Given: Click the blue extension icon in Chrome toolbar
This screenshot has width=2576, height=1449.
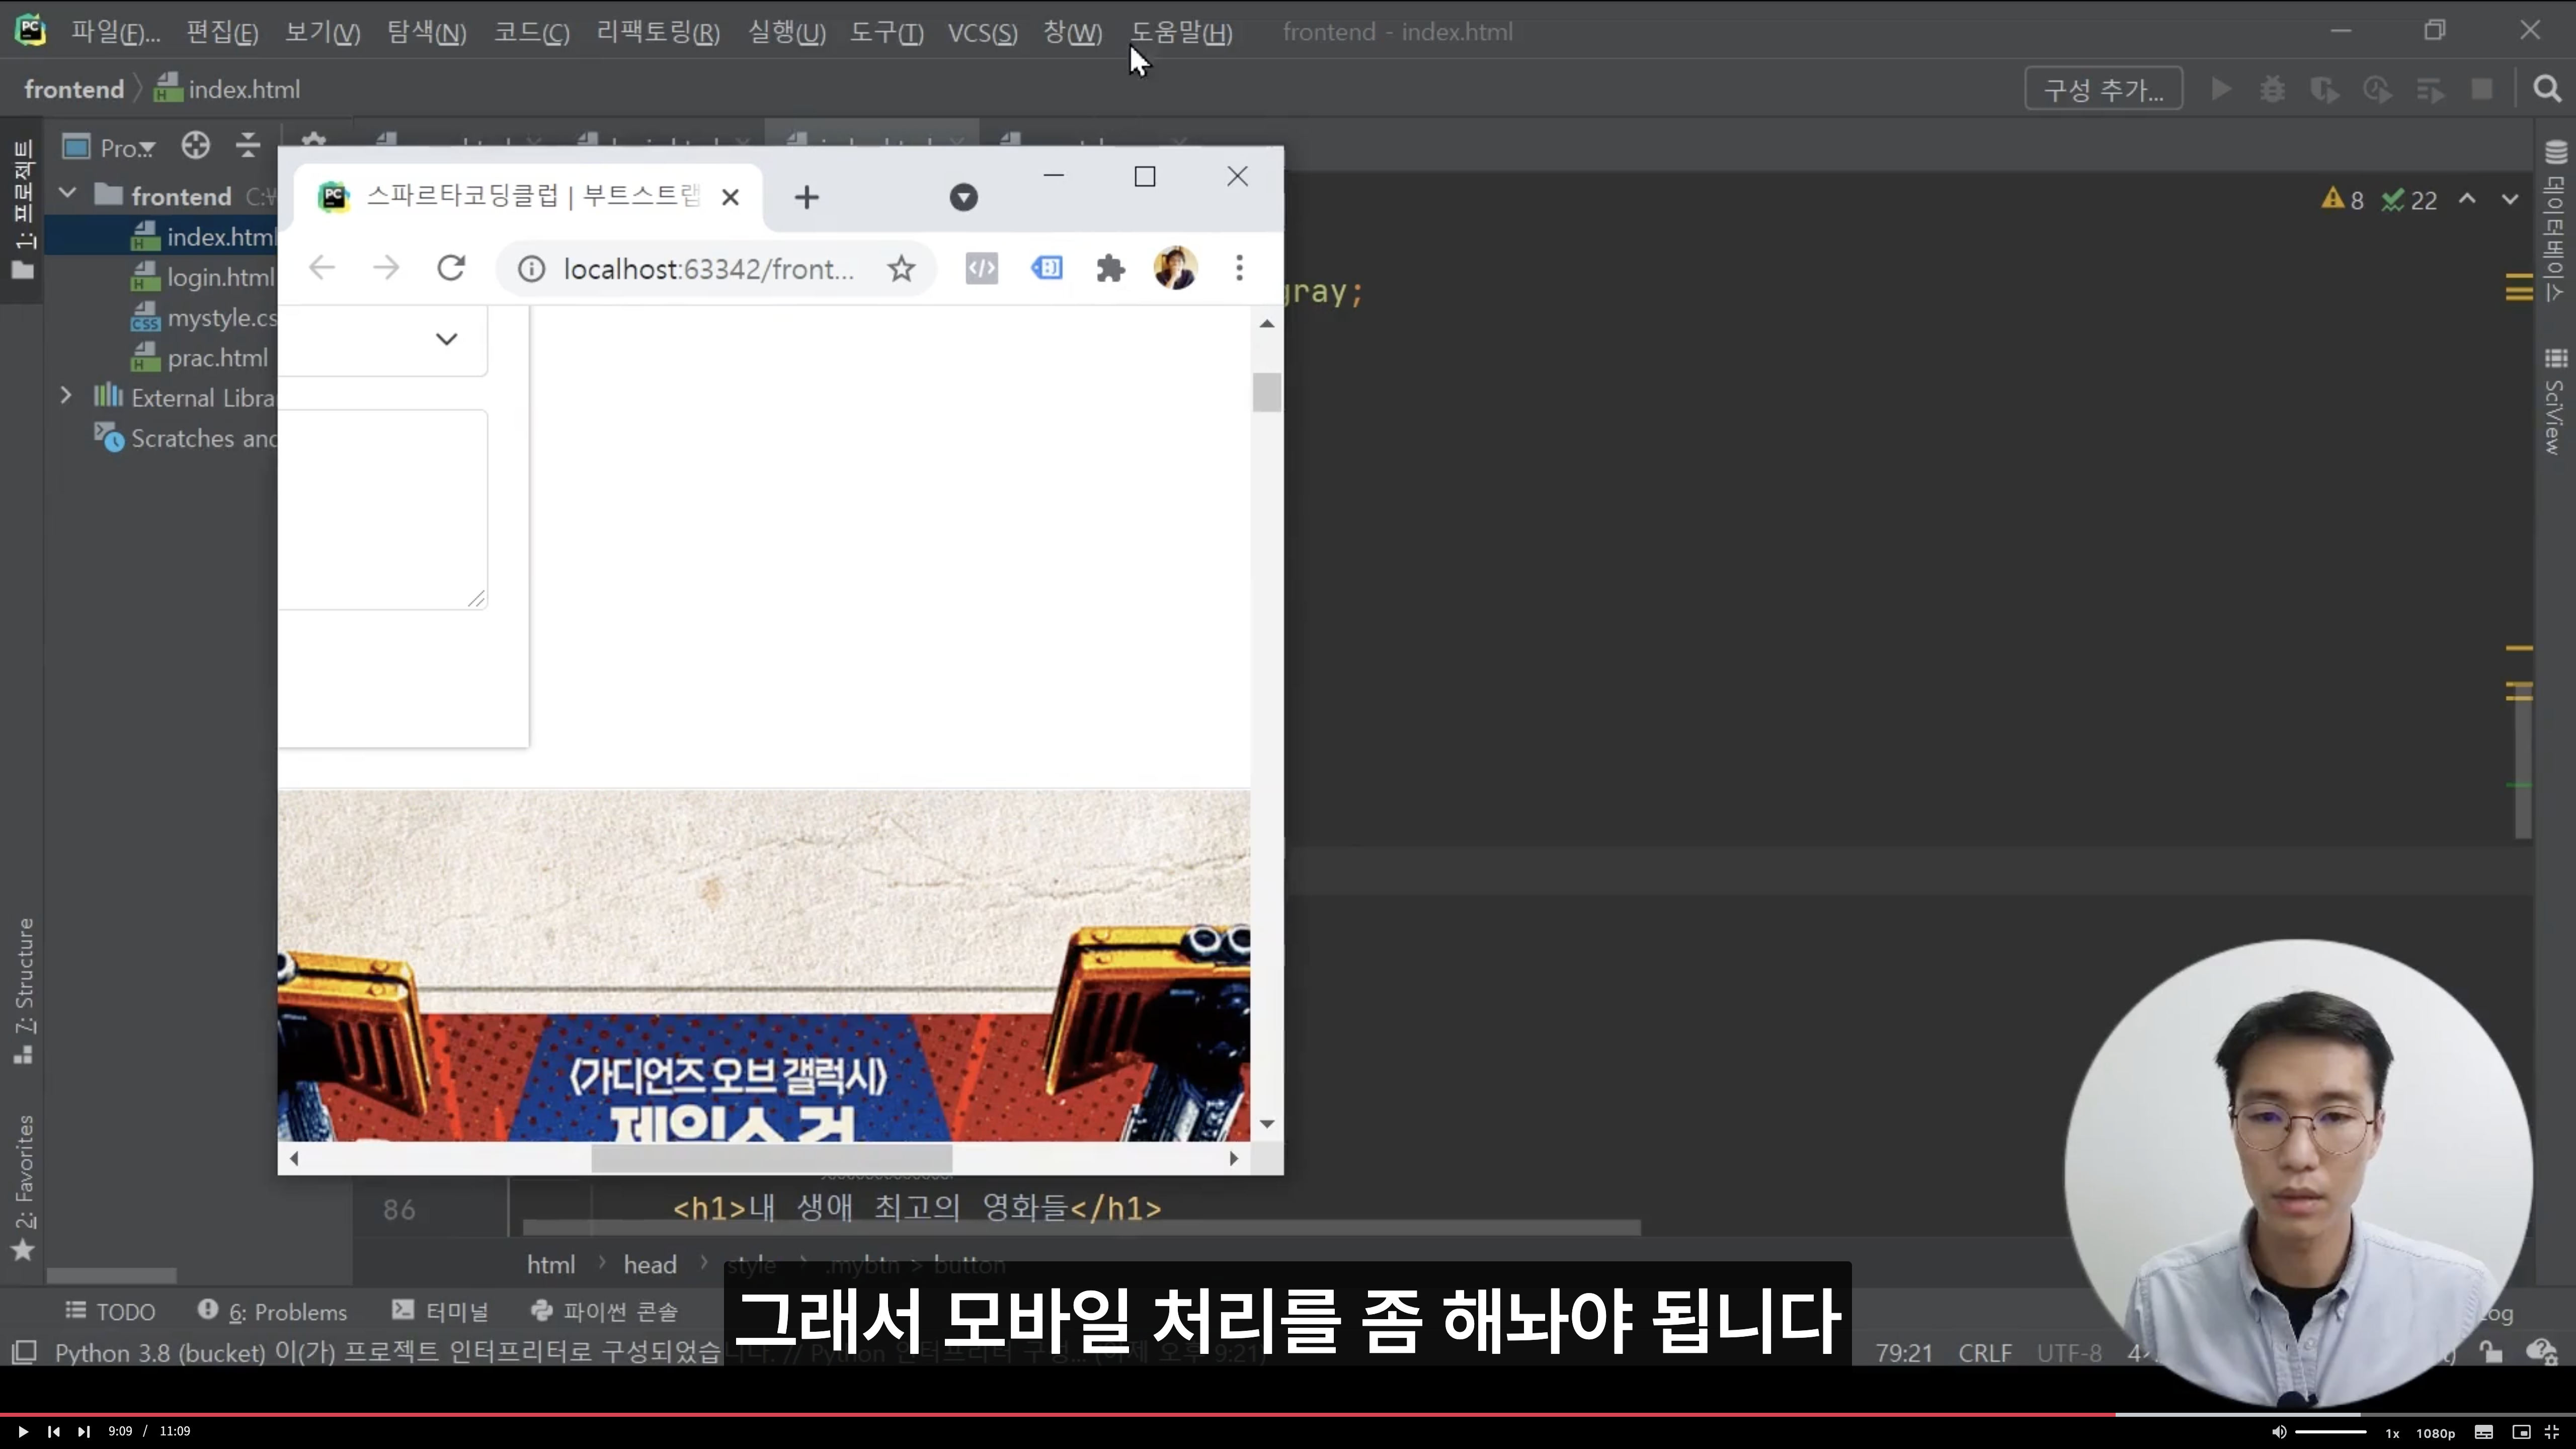Looking at the screenshot, I should [x=1047, y=268].
